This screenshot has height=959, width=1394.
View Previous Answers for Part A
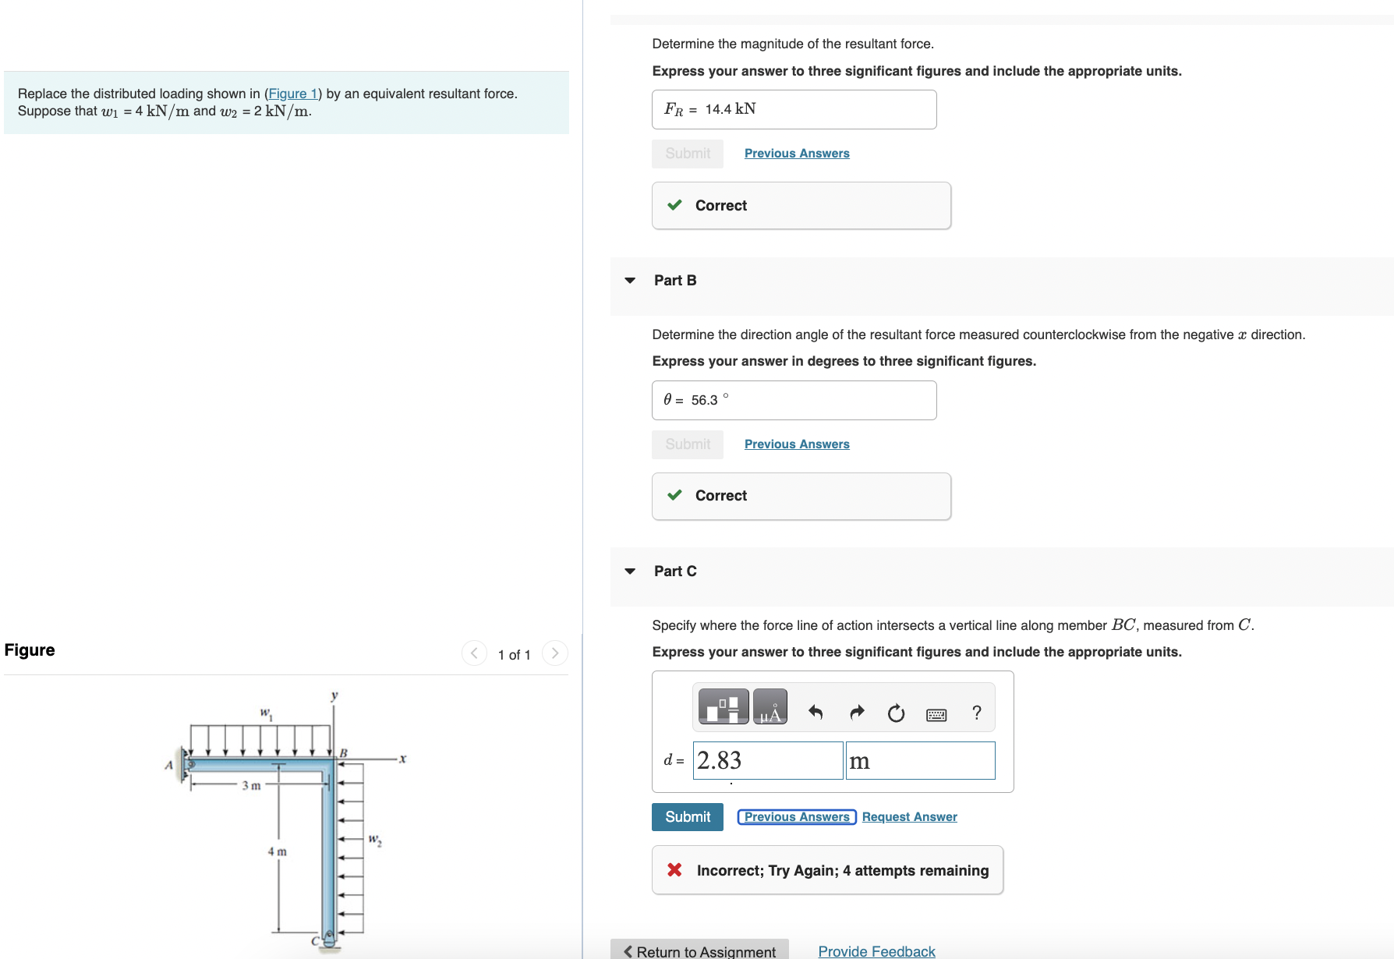(x=797, y=154)
